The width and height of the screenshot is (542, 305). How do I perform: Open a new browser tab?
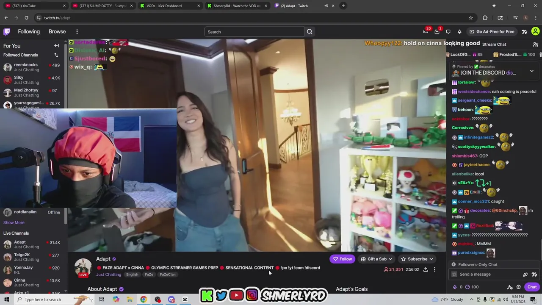click(343, 6)
